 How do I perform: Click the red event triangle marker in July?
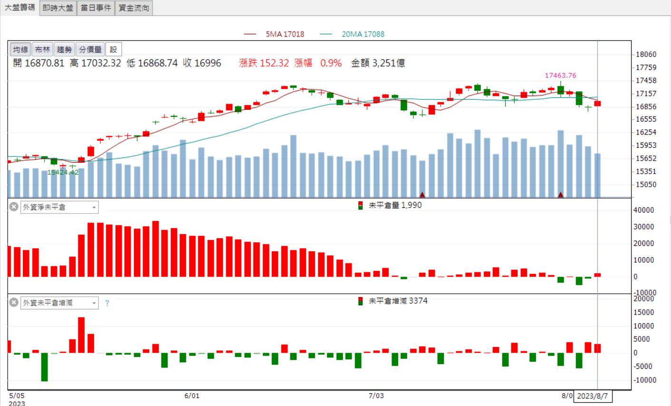click(x=422, y=194)
